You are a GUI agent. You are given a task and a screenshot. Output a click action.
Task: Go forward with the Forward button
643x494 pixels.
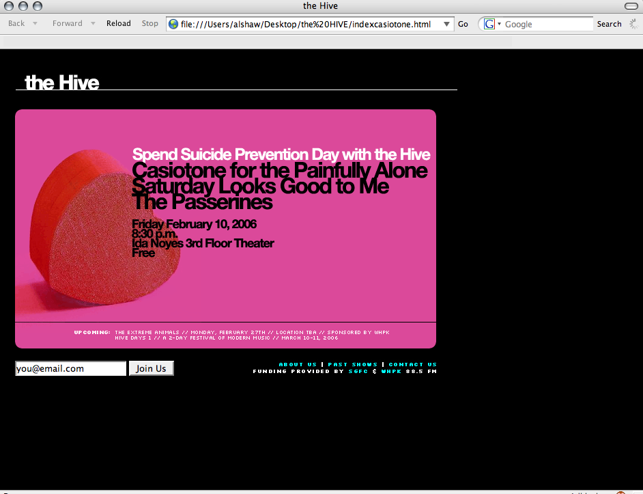point(68,23)
